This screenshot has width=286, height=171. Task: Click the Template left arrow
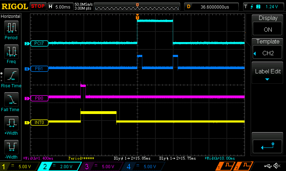point(255,53)
